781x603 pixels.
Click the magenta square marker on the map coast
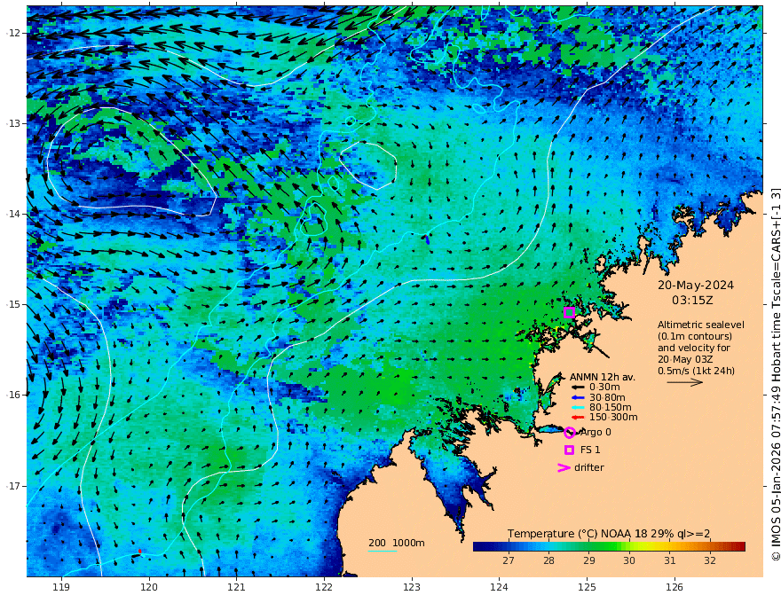[569, 312]
